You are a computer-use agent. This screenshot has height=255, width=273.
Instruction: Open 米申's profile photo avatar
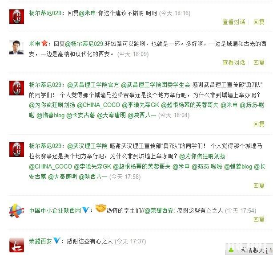click(16, 47)
